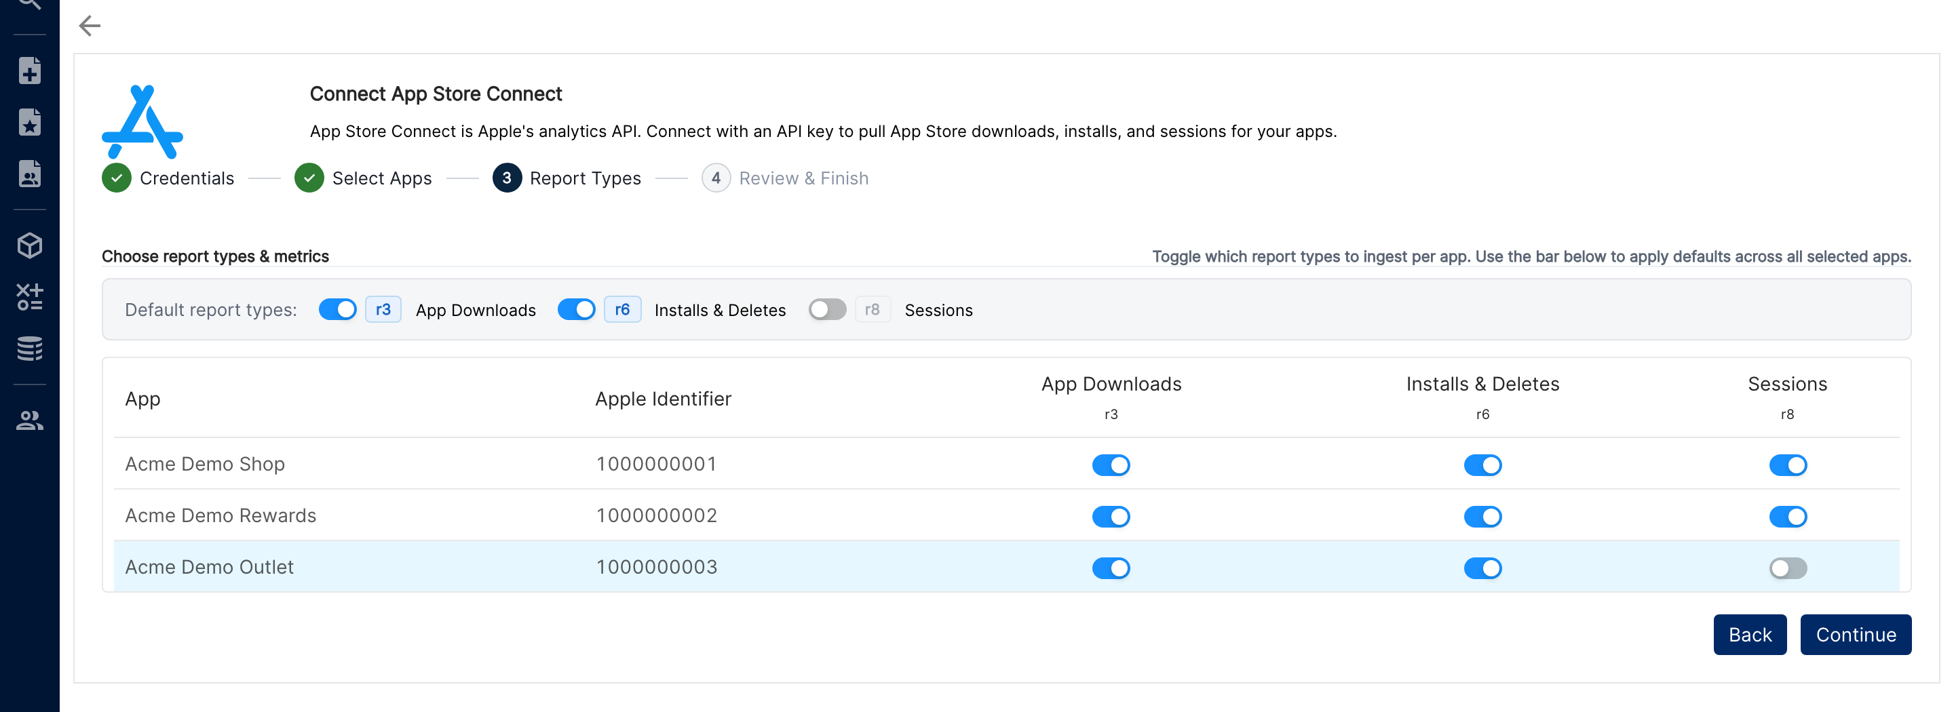Viewport: 1954px width, 712px height.
Task: Click the Back button
Action: [1750, 635]
